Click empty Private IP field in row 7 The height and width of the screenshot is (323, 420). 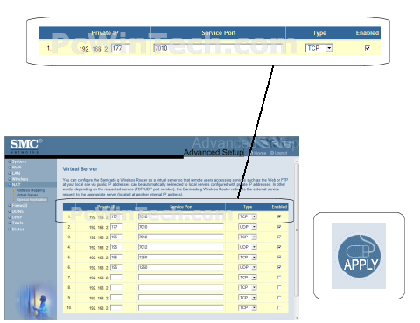tap(116, 278)
